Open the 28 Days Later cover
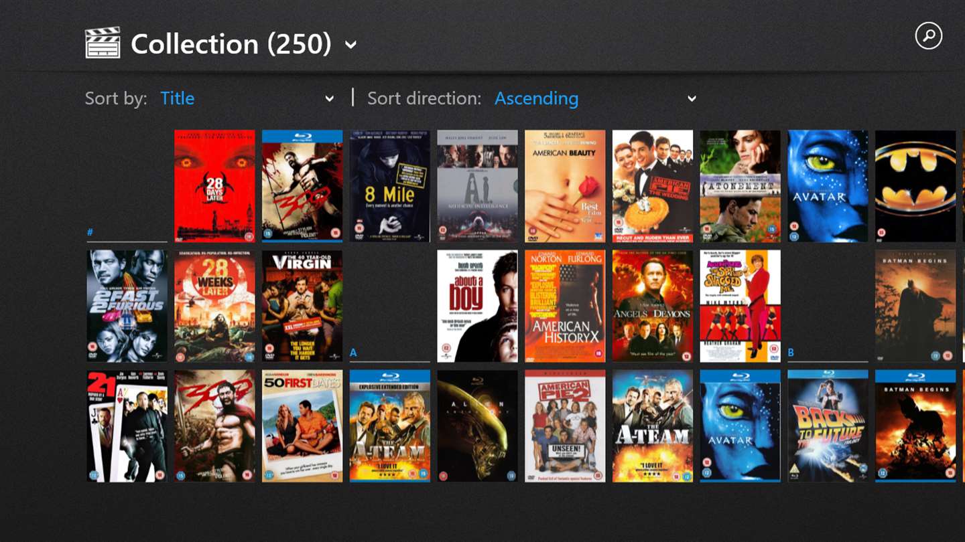The width and height of the screenshot is (965, 542). 214,186
